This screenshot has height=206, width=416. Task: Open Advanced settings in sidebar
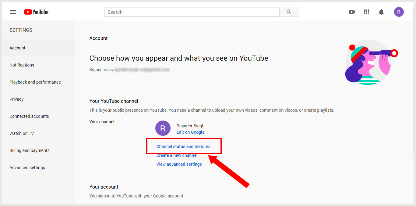(38, 168)
